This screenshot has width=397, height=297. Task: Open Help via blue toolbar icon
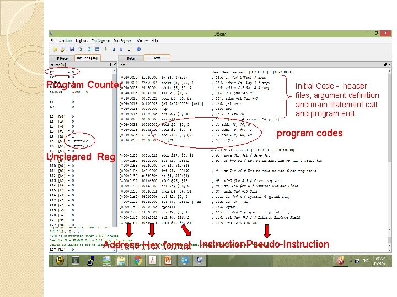pos(138,49)
